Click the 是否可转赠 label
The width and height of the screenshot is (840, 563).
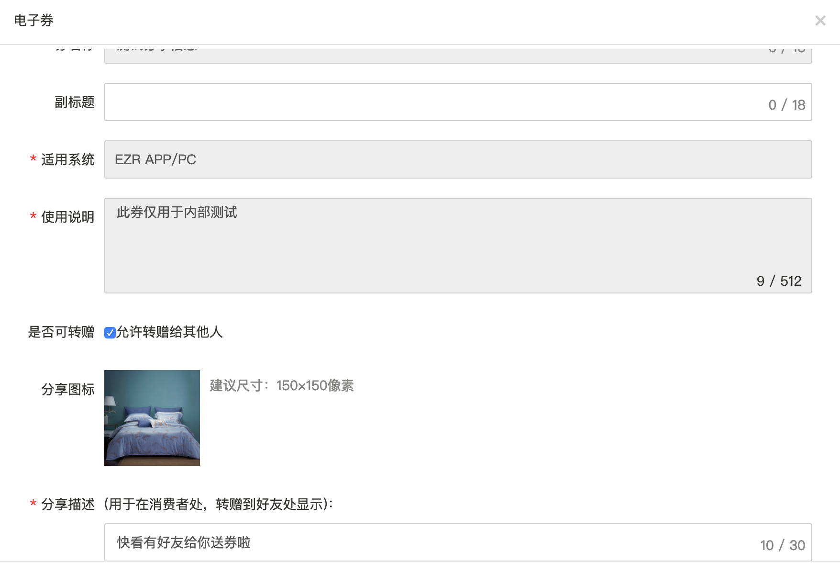pos(61,332)
